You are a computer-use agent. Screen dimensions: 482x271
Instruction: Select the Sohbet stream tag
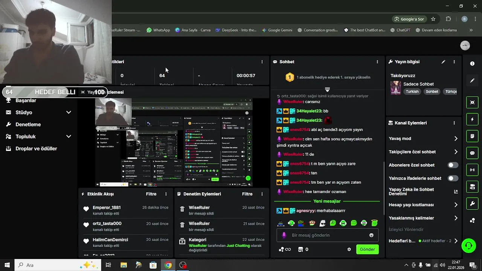(432, 91)
